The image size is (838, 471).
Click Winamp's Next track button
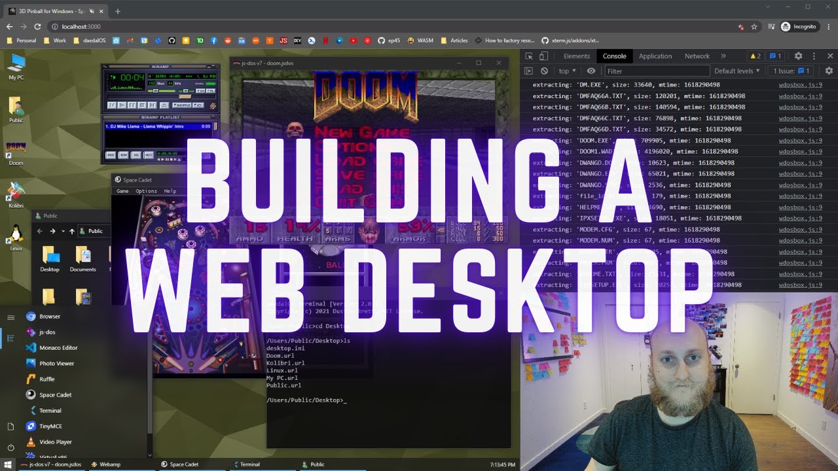tap(152, 105)
